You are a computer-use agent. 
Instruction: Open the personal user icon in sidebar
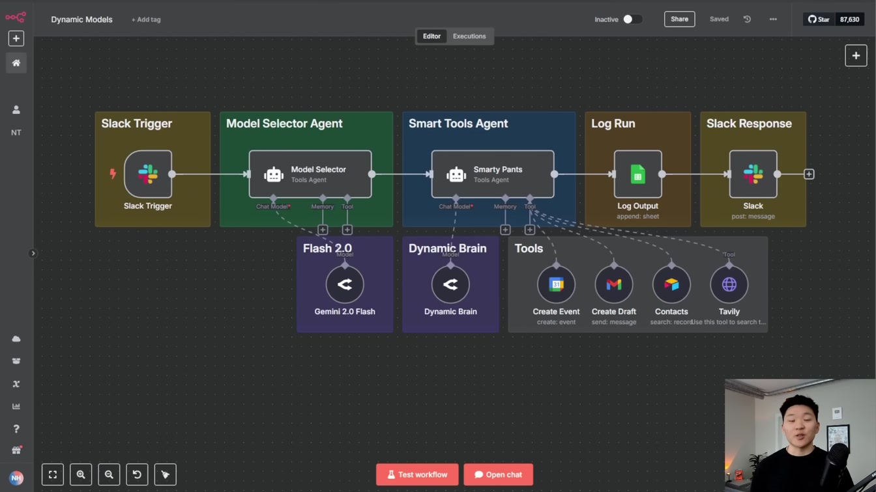coord(16,110)
